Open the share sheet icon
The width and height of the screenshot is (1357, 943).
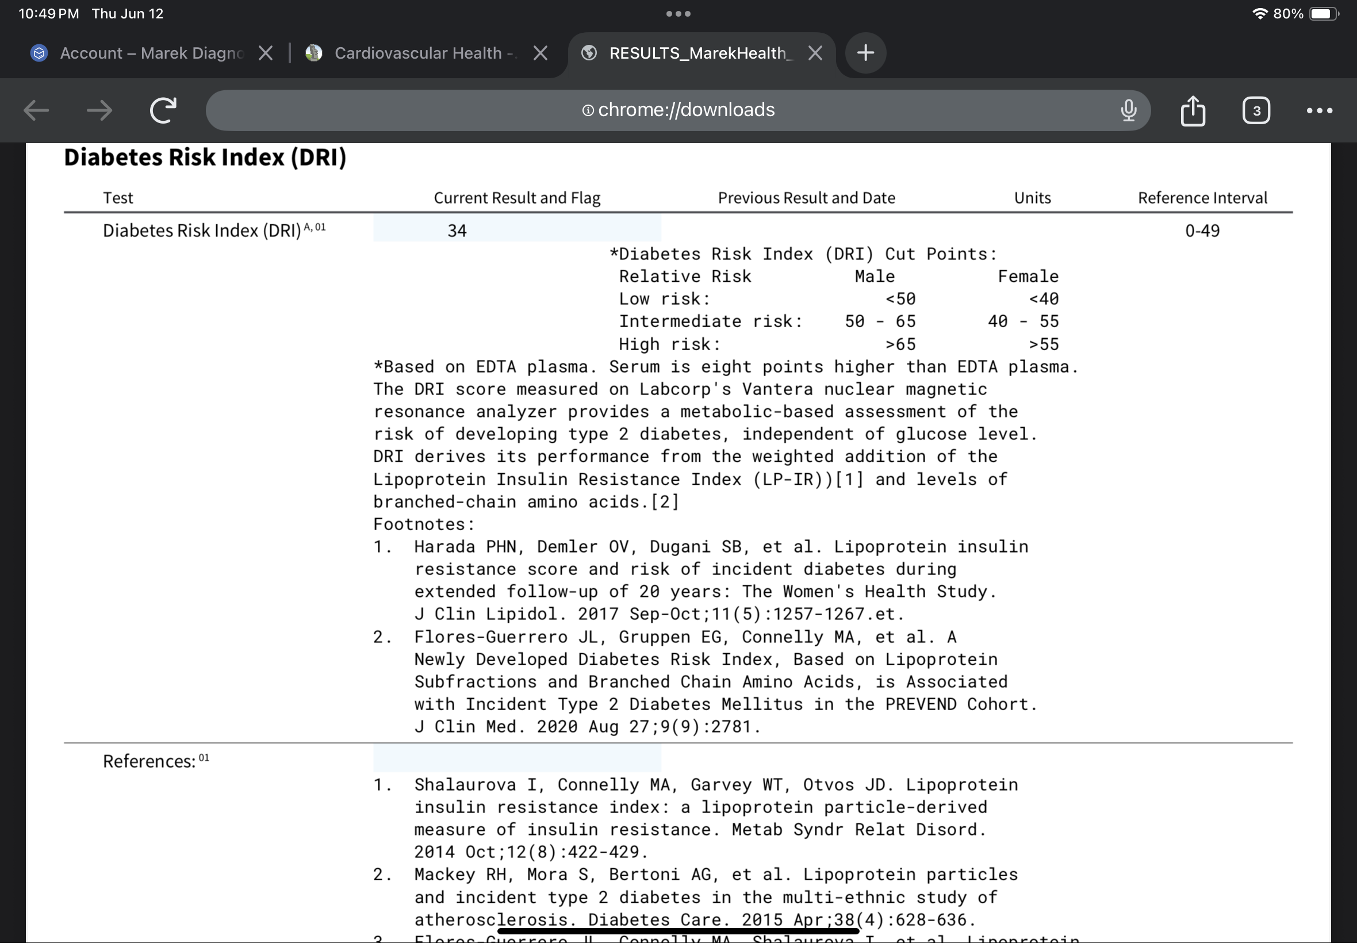pos(1193,110)
